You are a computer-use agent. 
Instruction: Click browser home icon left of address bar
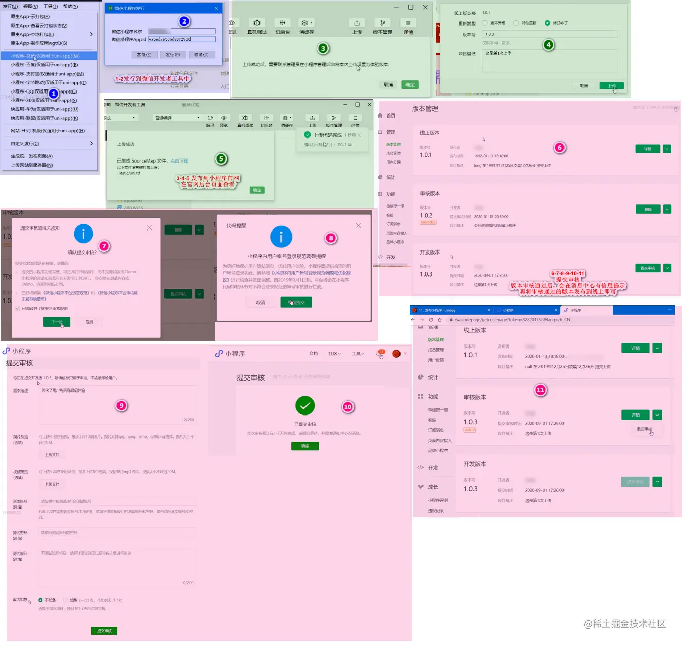point(440,320)
